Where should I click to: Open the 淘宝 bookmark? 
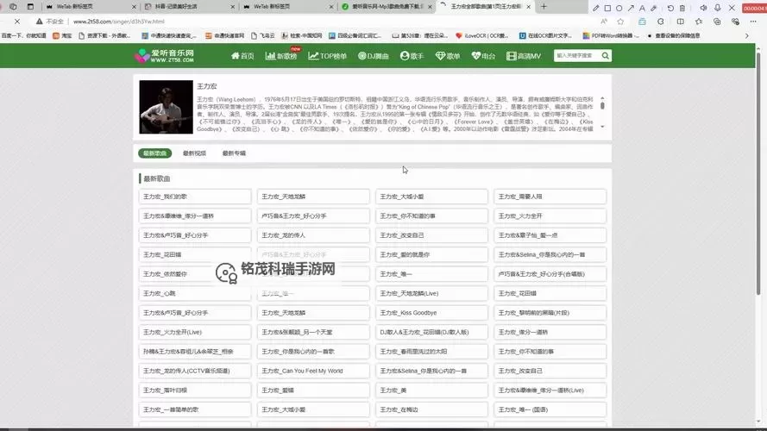(x=62, y=35)
